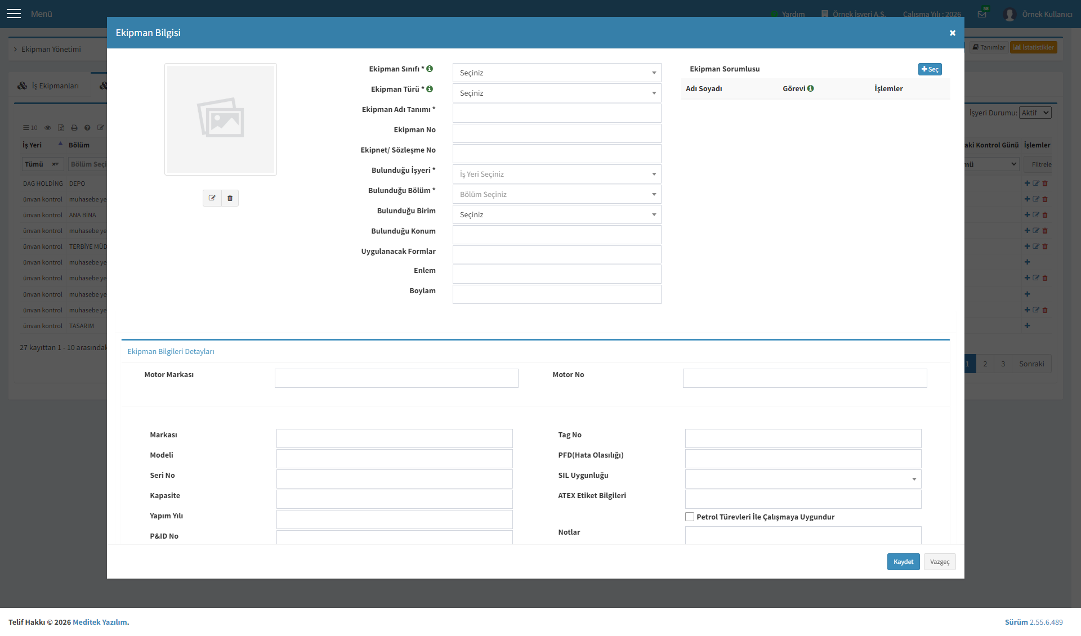Click the eye icon in background table toolbar
The height and width of the screenshot is (636, 1081).
pyautogui.click(x=48, y=128)
